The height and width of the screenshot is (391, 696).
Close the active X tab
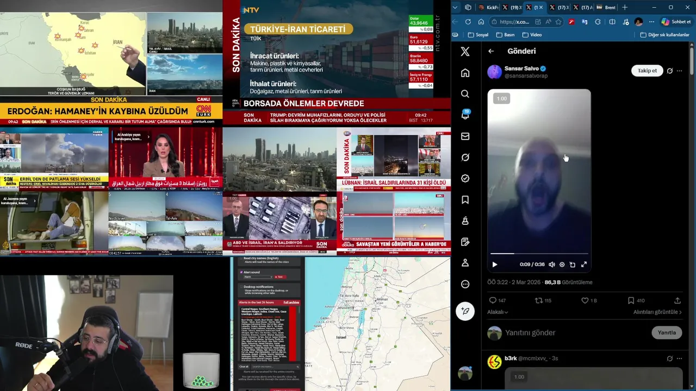click(541, 7)
